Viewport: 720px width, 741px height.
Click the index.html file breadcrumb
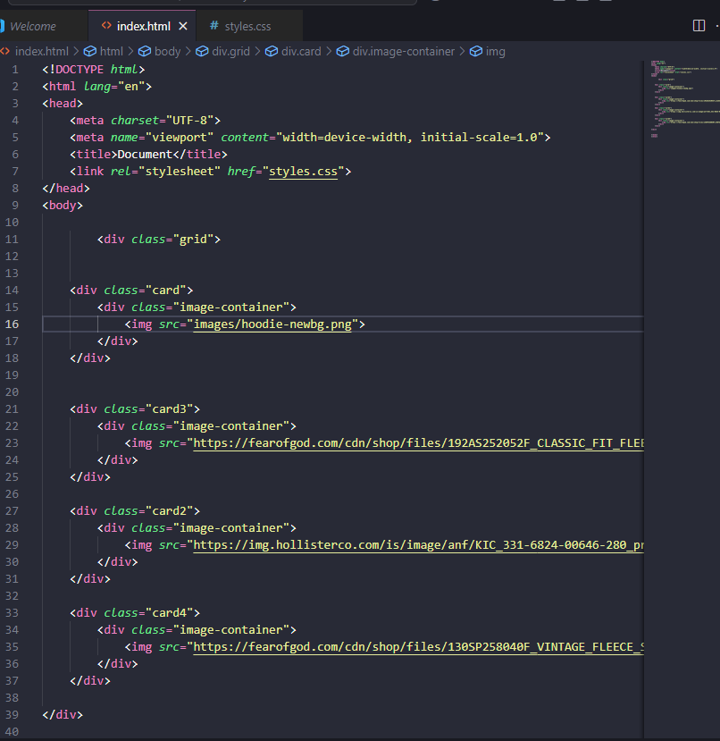[41, 52]
